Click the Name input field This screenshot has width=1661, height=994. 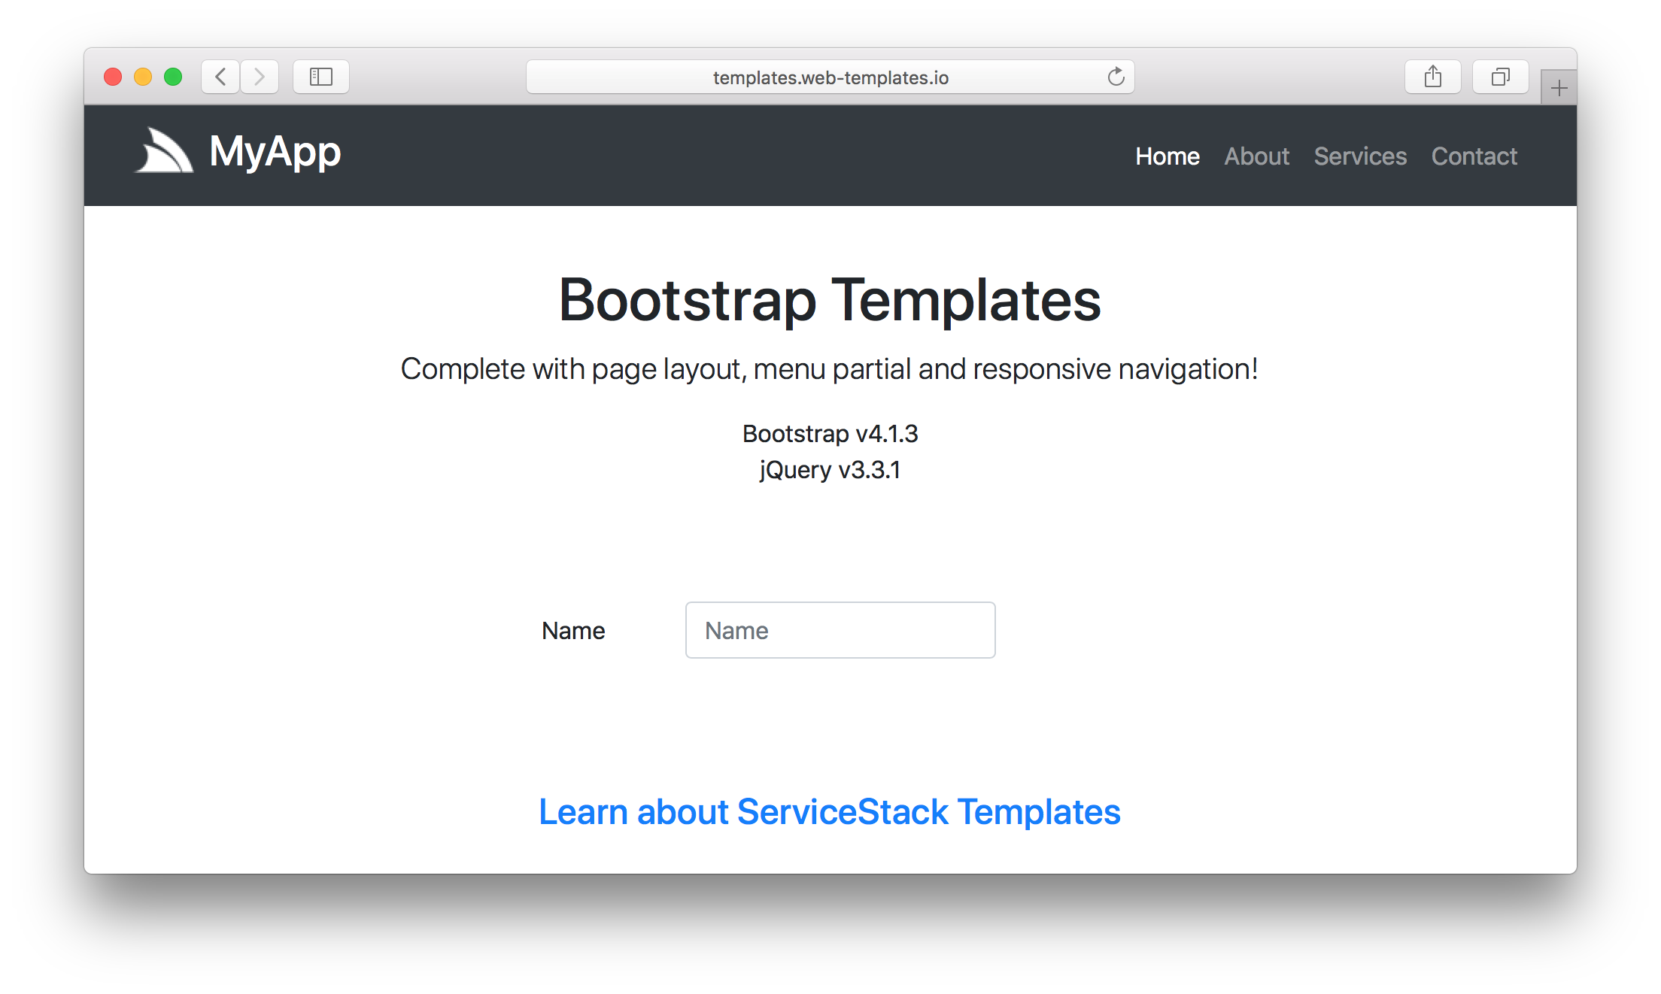click(x=840, y=630)
